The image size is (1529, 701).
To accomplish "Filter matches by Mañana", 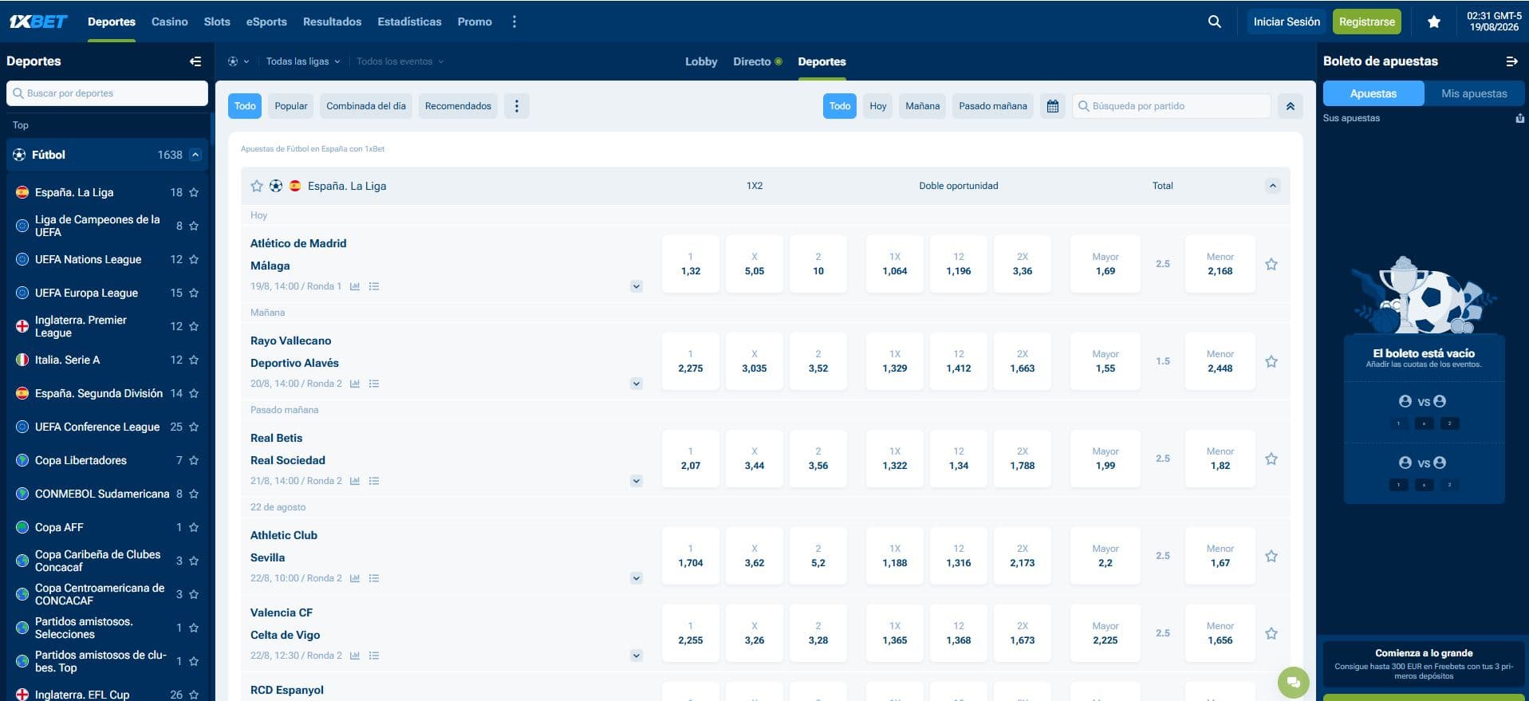I will click(x=923, y=106).
